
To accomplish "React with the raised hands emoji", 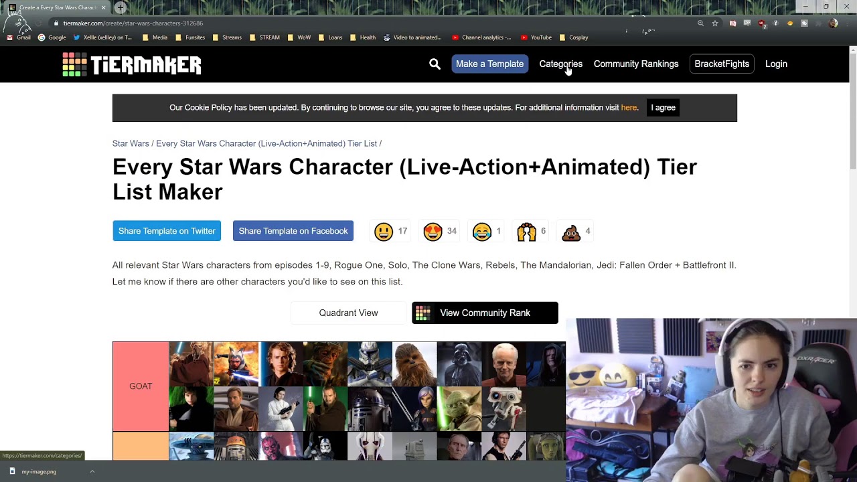I will click(526, 232).
